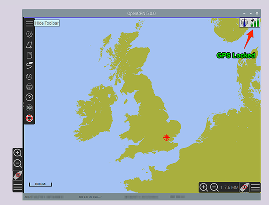Click the Print Chart icon

tap(29, 87)
